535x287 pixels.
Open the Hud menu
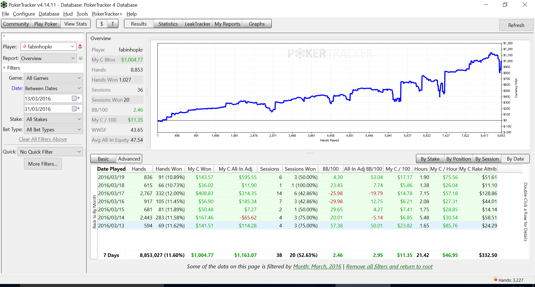click(x=68, y=14)
